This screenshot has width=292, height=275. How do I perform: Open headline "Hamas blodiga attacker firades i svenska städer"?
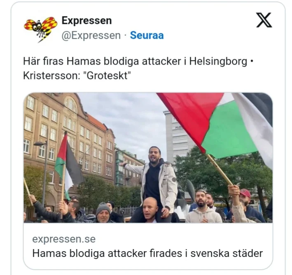coord(147,253)
